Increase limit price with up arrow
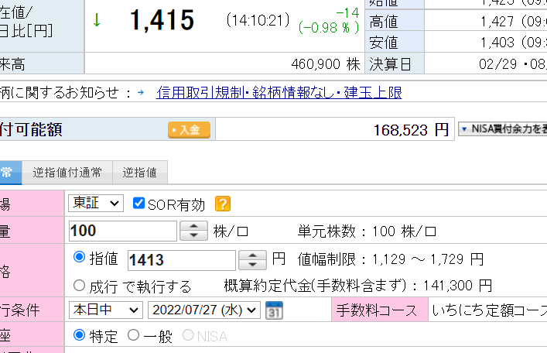Image resolution: width=547 pixels, height=353 pixels. tap(252, 255)
